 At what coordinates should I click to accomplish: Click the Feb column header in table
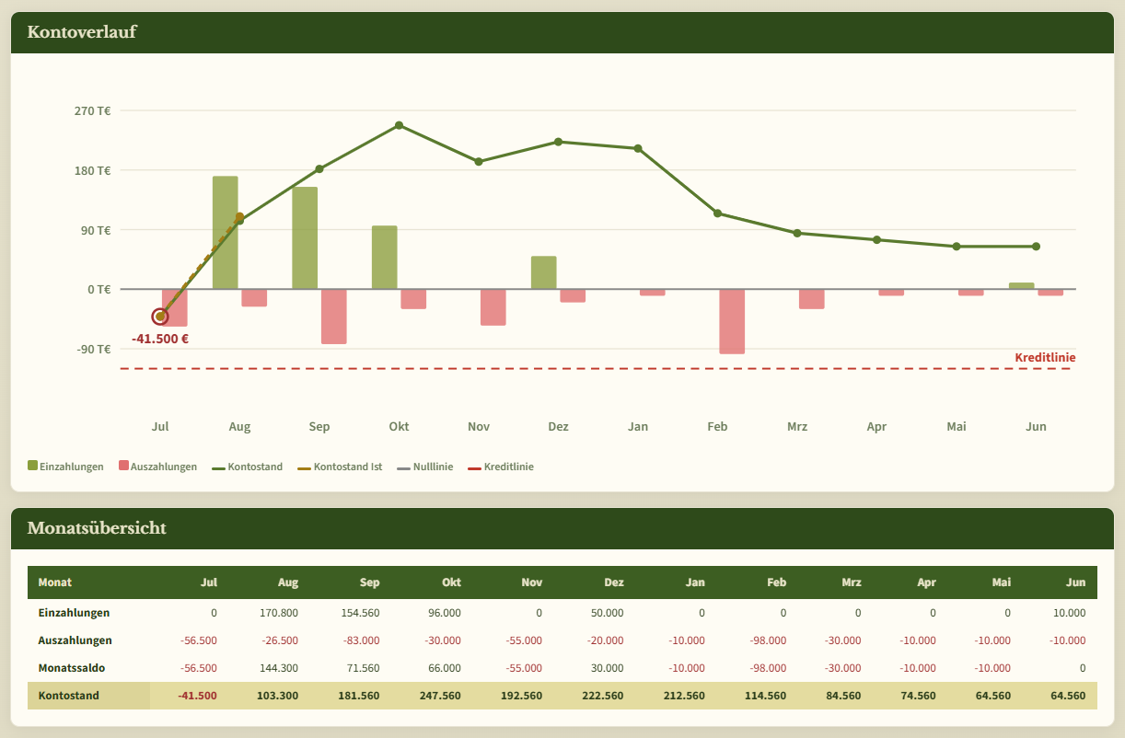point(776,582)
